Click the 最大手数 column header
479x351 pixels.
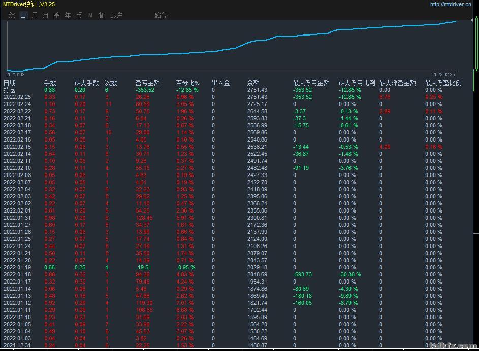coord(87,83)
